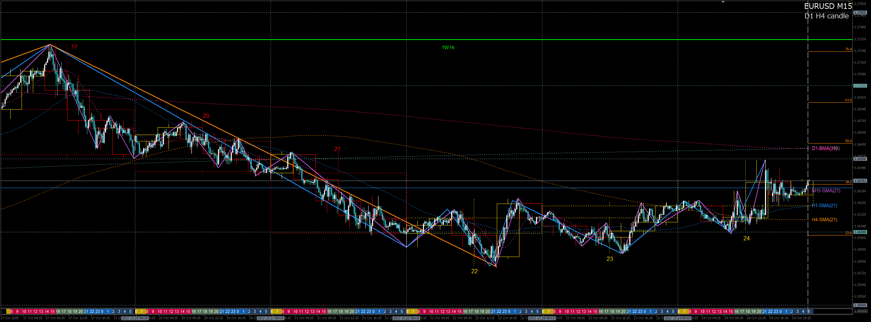Click the chart shift triangle marker at top
Viewport: 871px width, 322px height.
[723, 2]
